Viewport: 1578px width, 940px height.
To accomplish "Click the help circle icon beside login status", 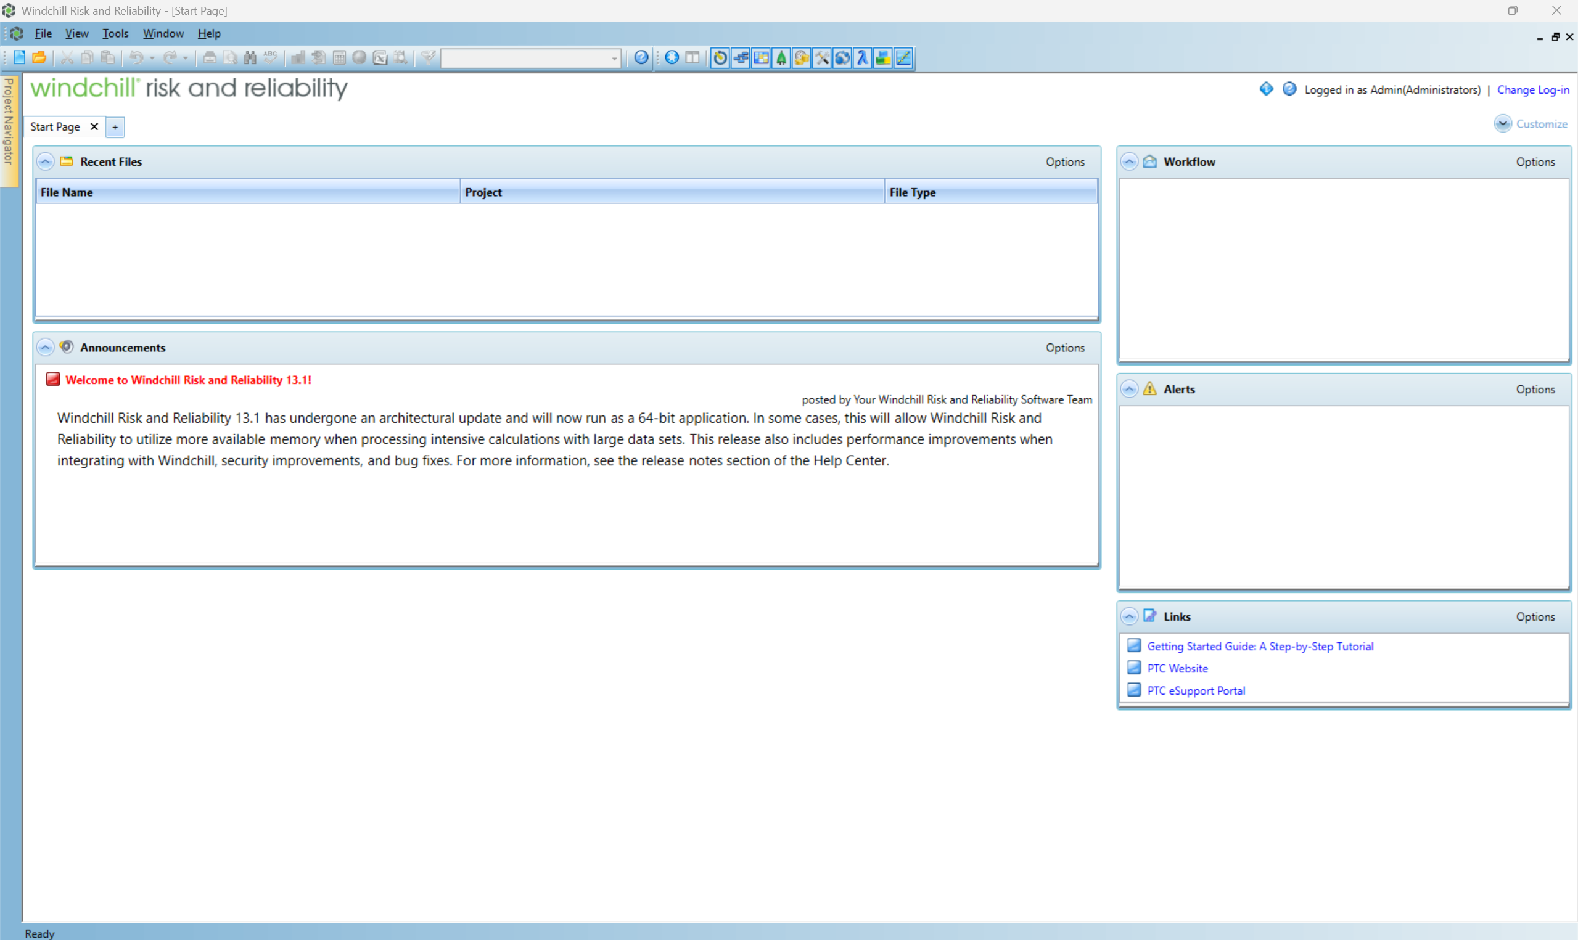I will click(1289, 89).
